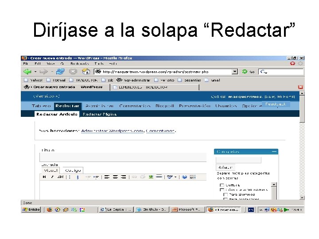Toggle Italic in the editor toolbar

point(52,177)
